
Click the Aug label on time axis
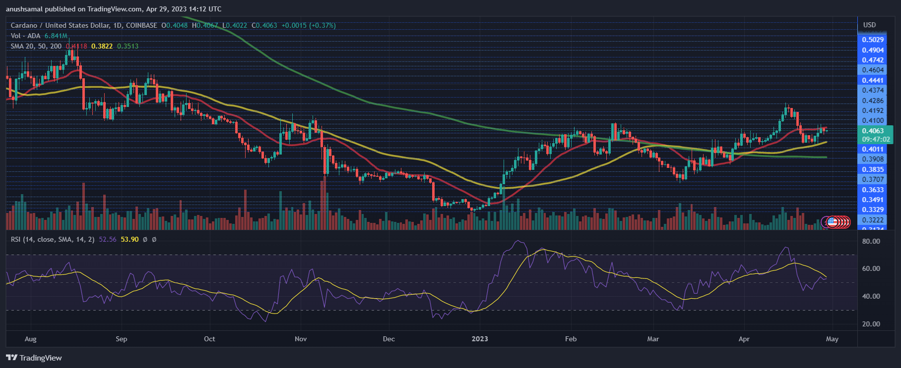click(x=30, y=339)
